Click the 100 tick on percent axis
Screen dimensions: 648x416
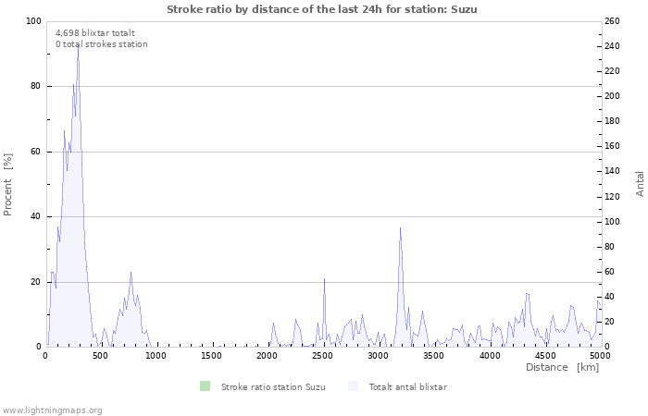pos(33,21)
